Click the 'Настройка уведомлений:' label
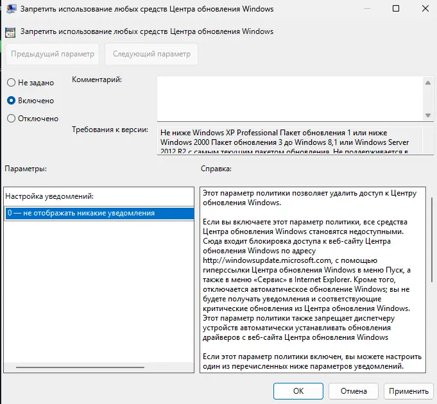The height and width of the screenshot is (404, 437). pos(49,196)
